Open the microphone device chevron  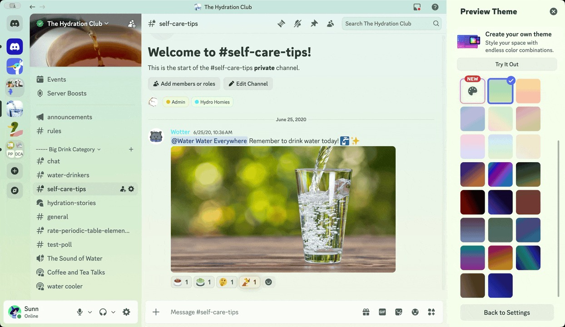click(89, 312)
